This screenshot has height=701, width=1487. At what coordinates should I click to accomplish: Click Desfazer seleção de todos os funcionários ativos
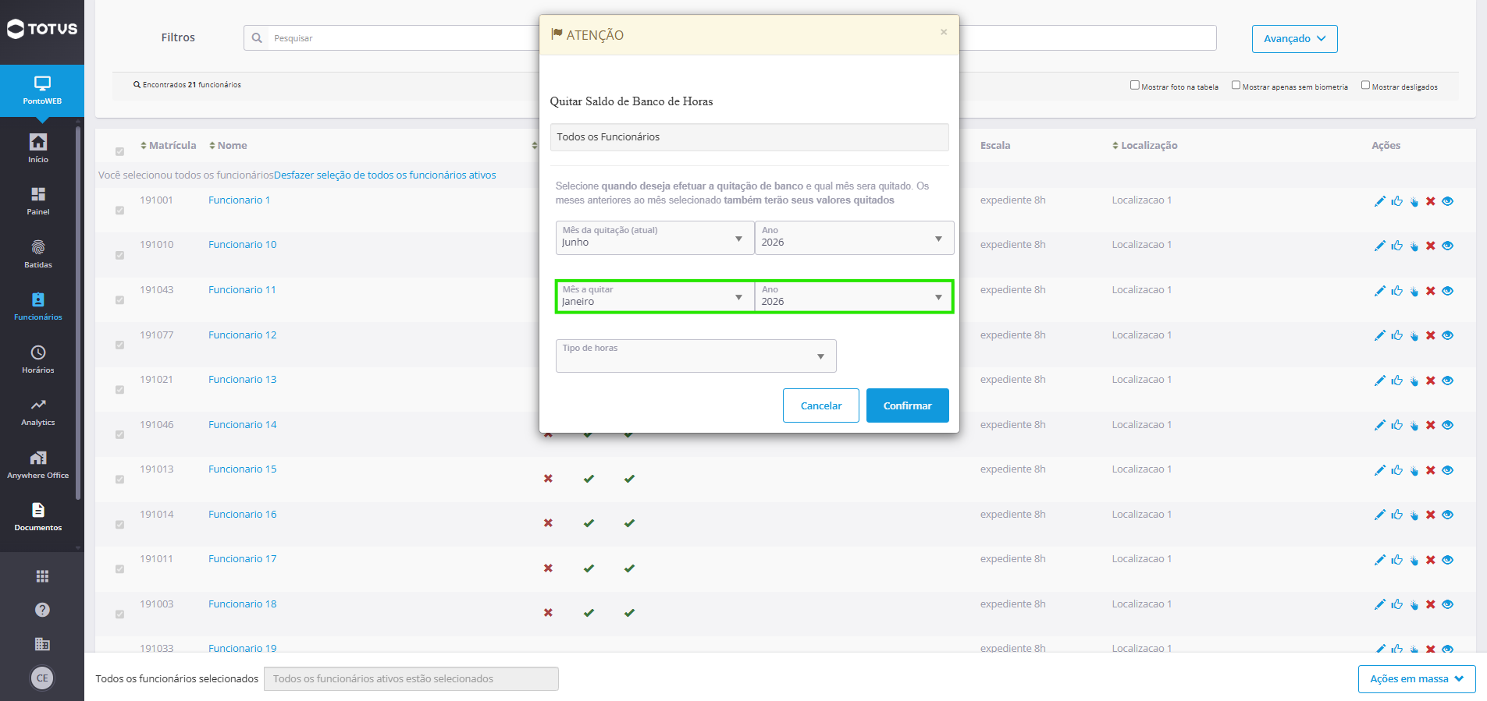385,175
